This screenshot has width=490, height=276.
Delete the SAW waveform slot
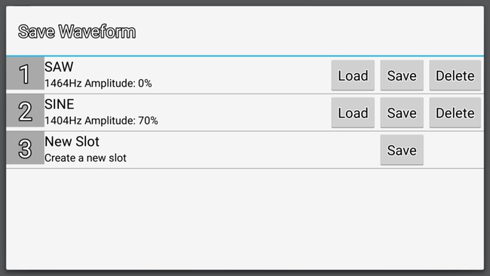click(x=455, y=75)
